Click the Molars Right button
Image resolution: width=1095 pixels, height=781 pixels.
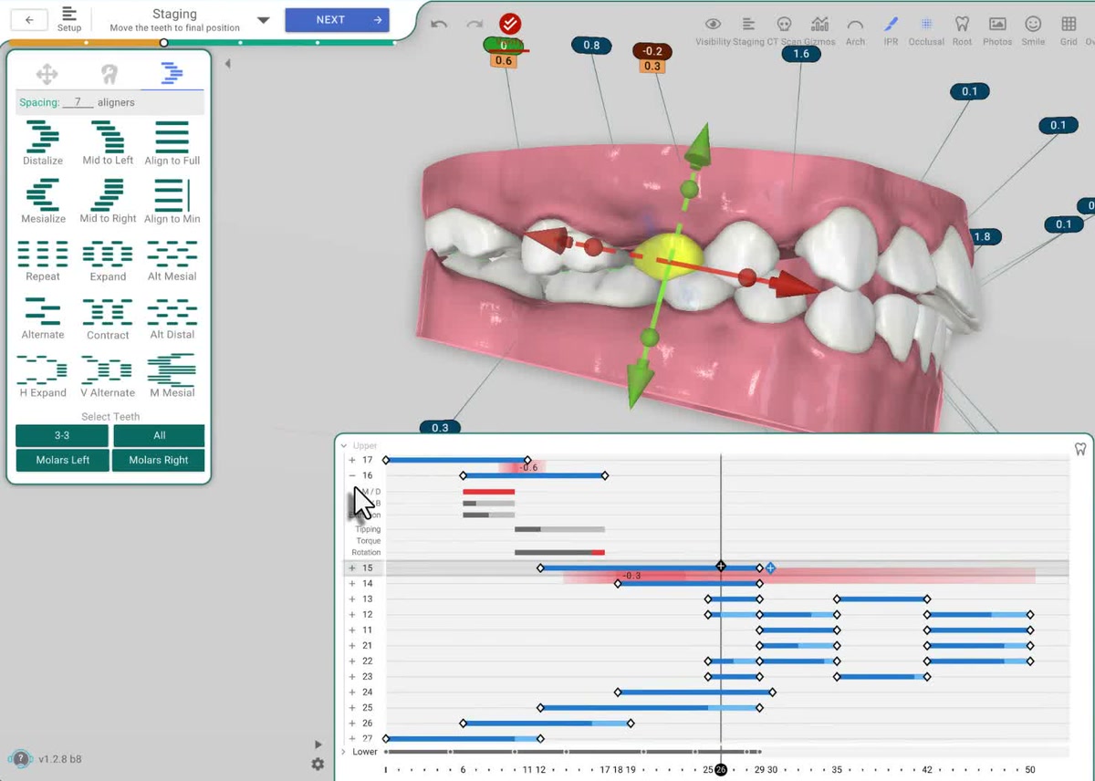[158, 460]
